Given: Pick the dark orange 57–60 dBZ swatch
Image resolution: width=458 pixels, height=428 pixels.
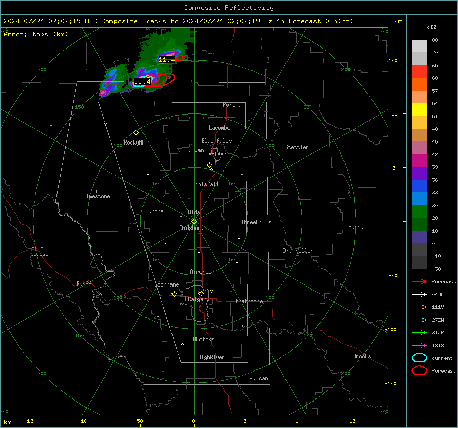Looking at the screenshot, I should pos(419,84).
